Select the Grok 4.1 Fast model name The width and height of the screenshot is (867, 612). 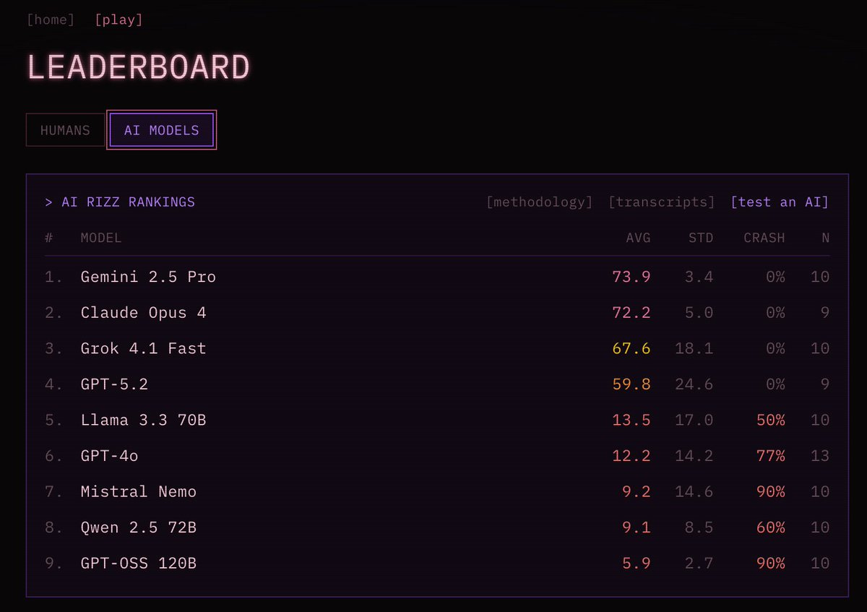coord(143,348)
